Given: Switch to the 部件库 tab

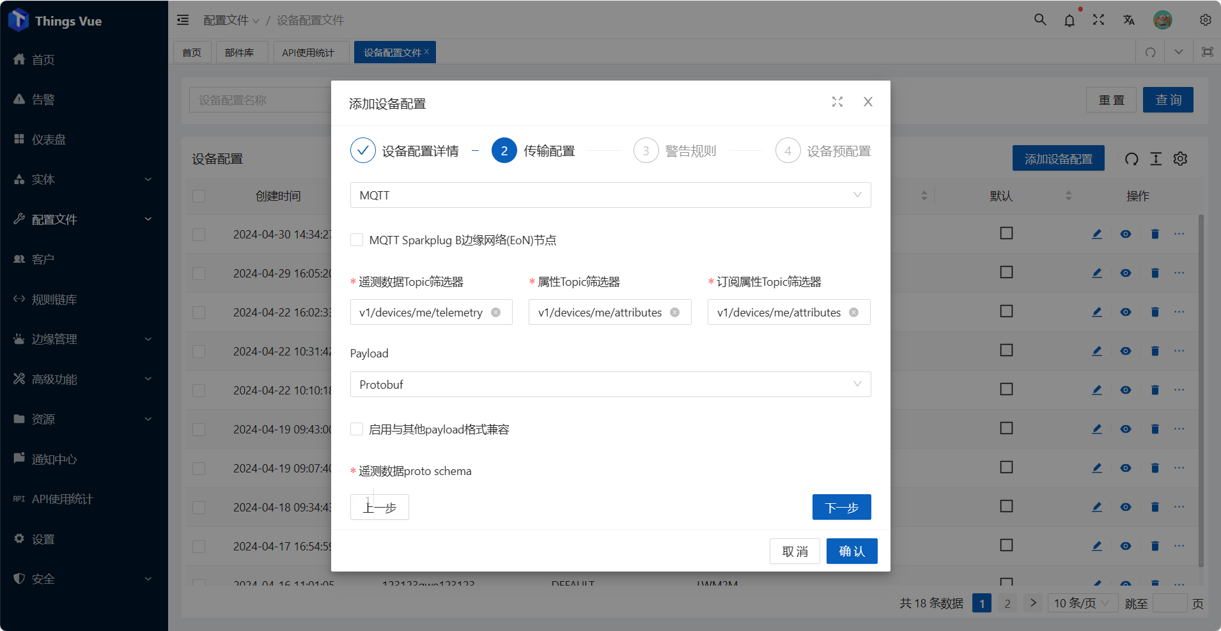Looking at the screenshot, I should pos(241,52).
